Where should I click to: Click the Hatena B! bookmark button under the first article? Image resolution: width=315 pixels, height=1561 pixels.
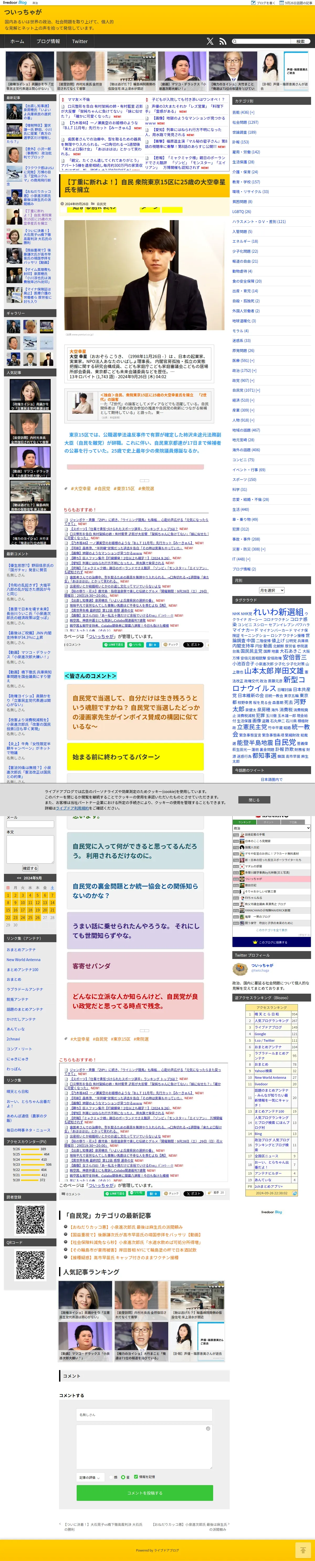[153, 645]
